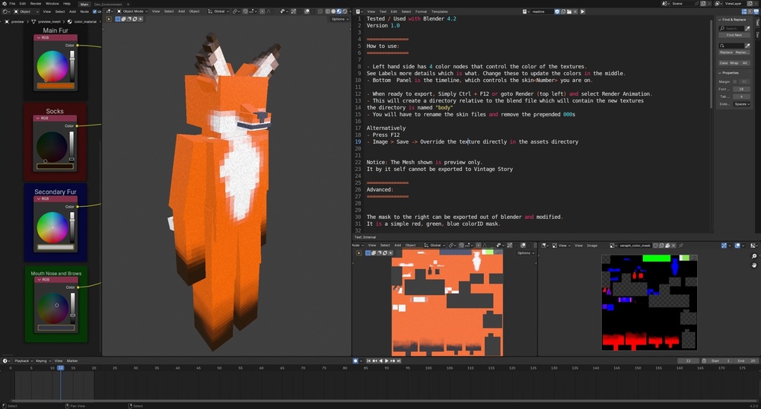Image resolution: width=761 pixels, height=409 pixels.
Task: Click the Blender logo icon in menu bar
Action: 4,4
